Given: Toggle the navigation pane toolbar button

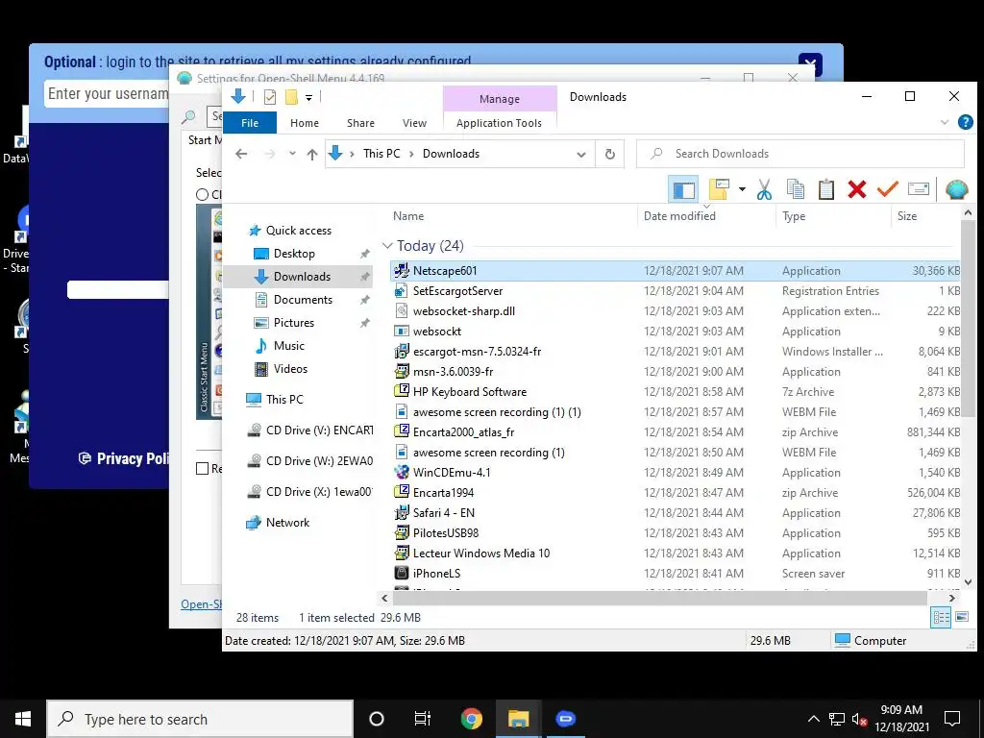Looking at the screenshot, I should [684, 189].
